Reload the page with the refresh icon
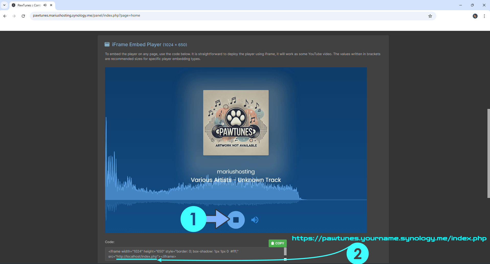The image size is (490, 264). tap(23, 16)
